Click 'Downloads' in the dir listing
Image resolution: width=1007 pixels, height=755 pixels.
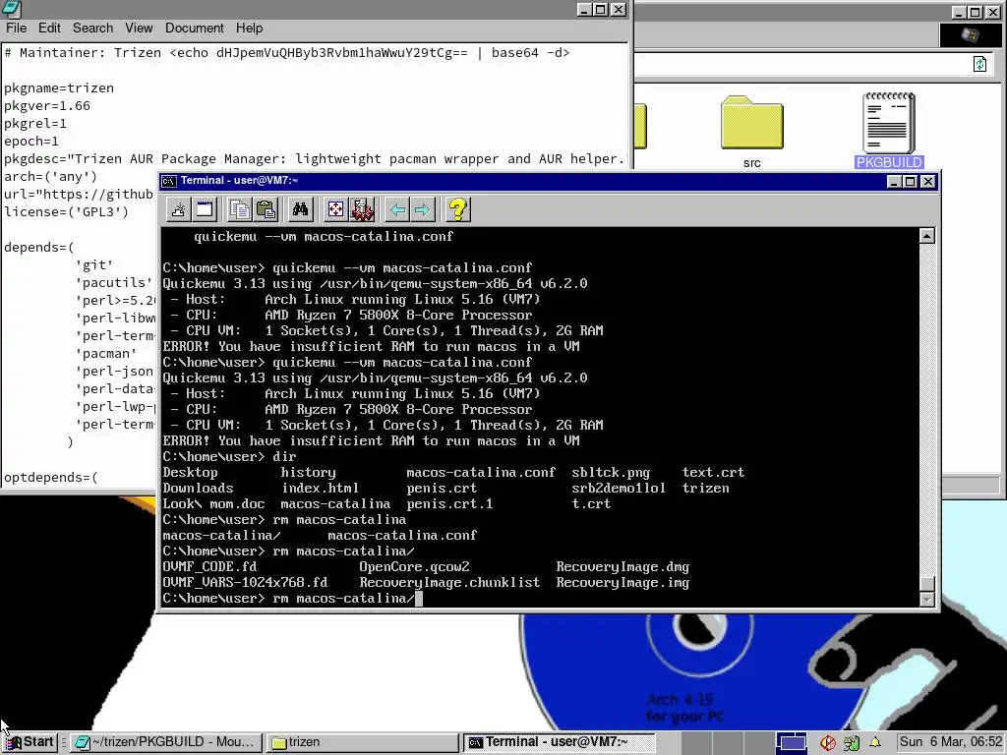198,488
